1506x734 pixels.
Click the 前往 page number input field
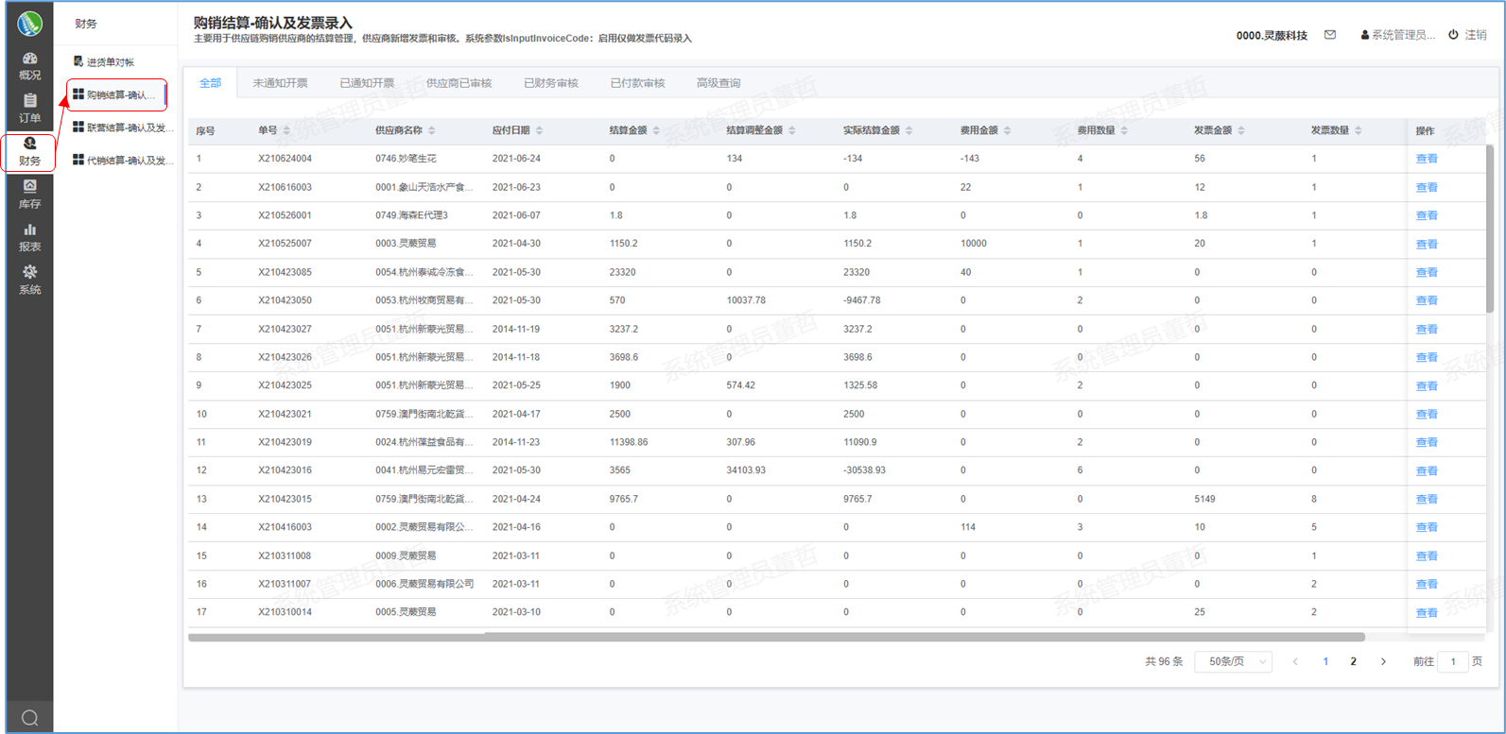coord(1452,662)
